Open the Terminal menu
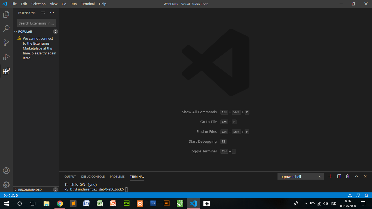Viewport: 372px width, 209px height. point(88,4)
